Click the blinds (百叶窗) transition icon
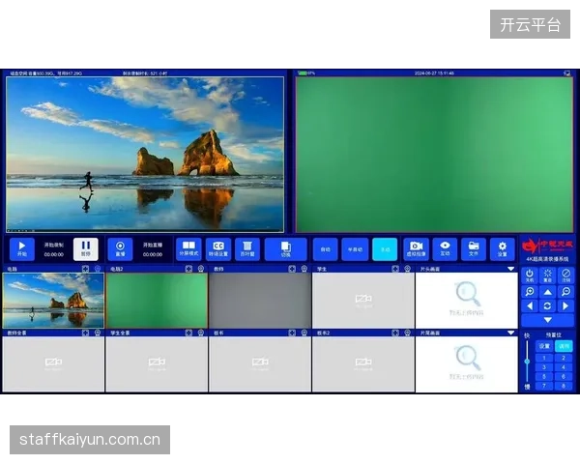Image resolution: width=580 pixels, height=464 pixels. [x=247, y=249]
